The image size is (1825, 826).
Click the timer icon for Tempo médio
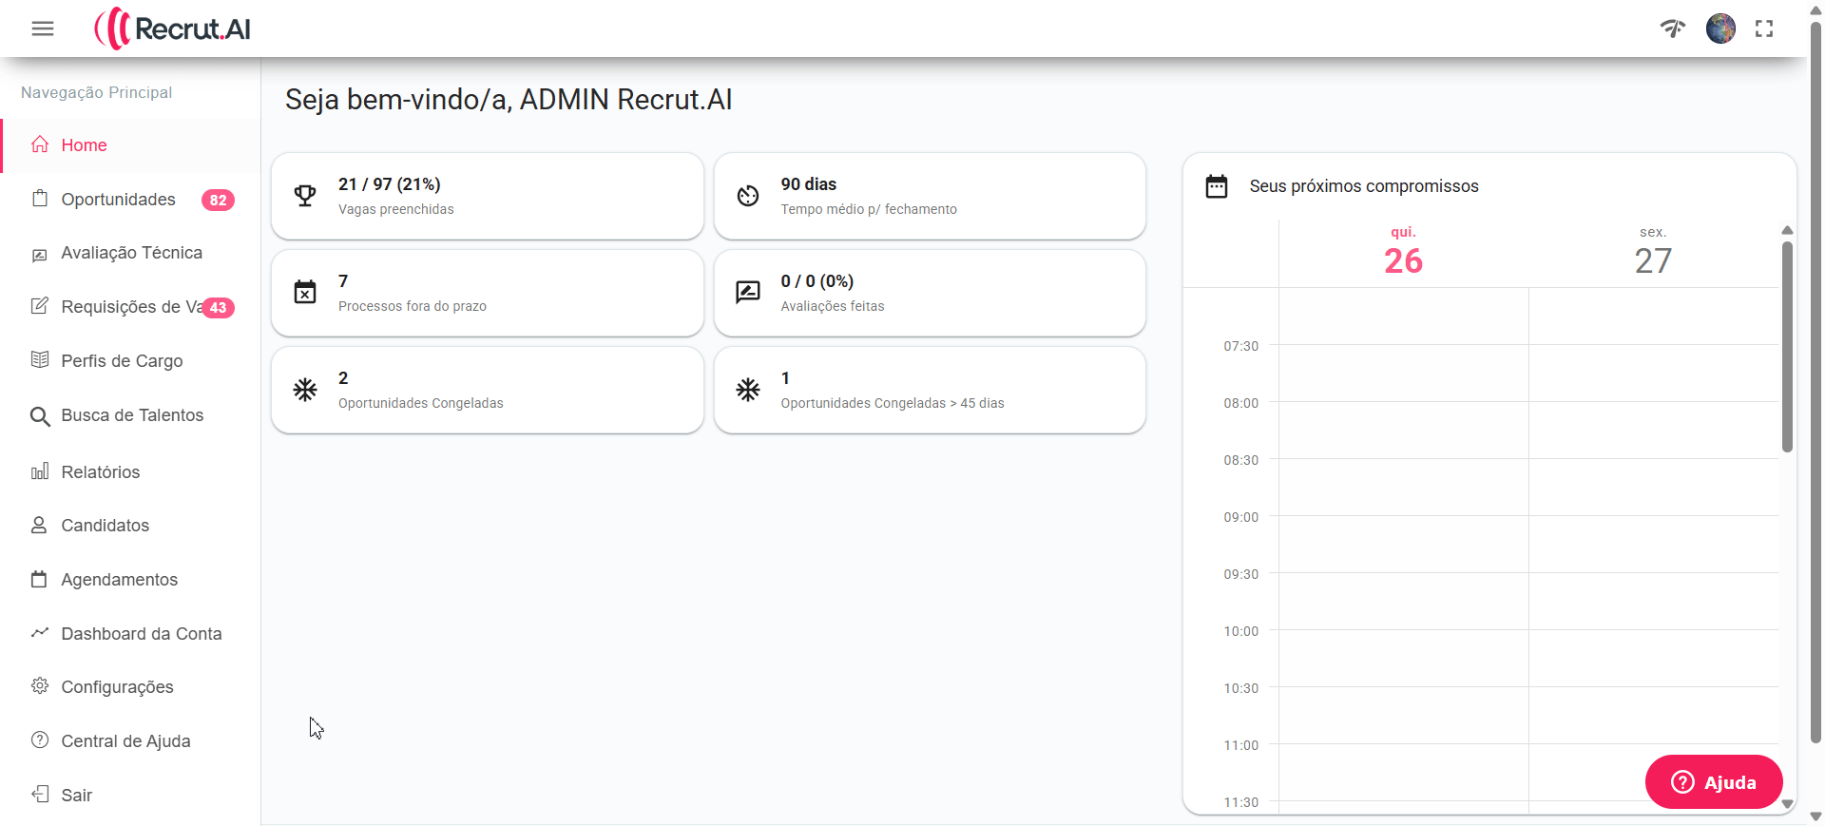click(748, 196)
